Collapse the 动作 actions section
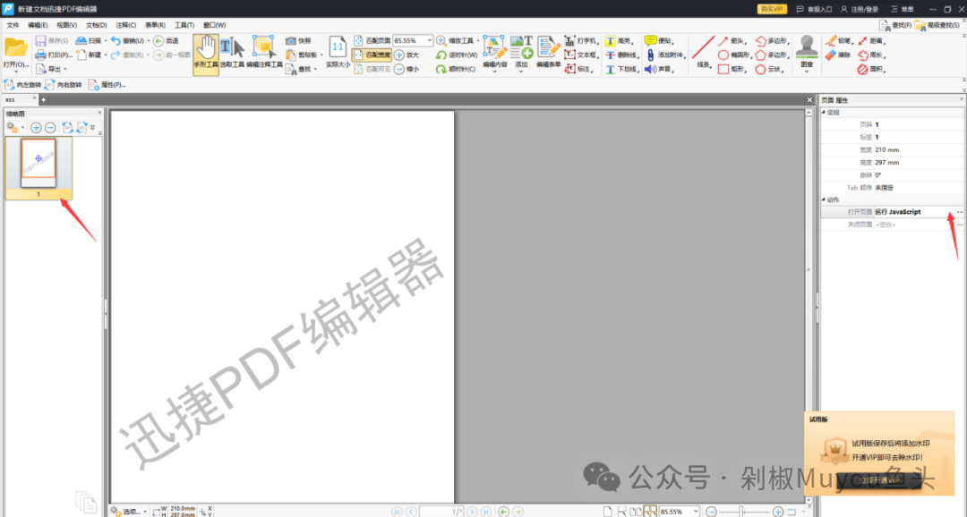This screenshot has height=517, width=967. click(824, 199)
